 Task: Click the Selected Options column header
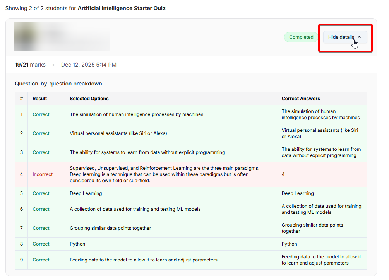coord(89,99)
